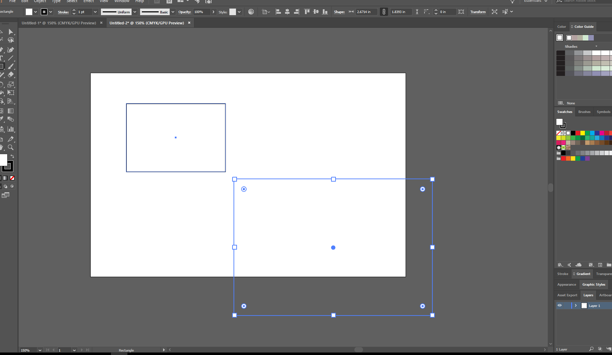Swap fill and stroke colors
The height and width of the screenshot is (355, 612).
[x=12, y=156]
